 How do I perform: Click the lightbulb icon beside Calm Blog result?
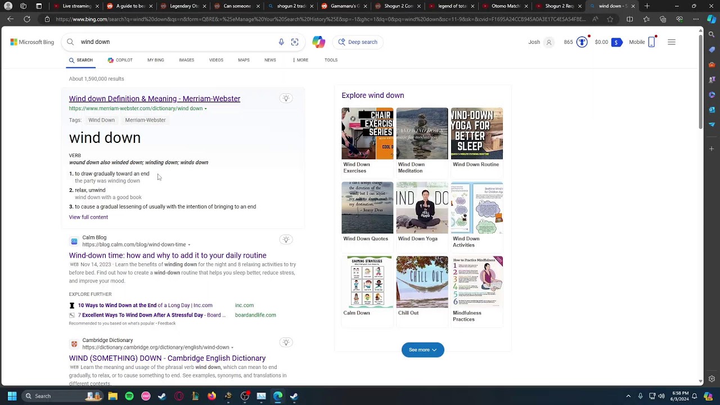point(286,240)
